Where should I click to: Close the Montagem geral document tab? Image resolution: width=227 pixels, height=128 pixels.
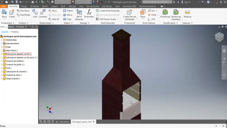[x=94, y=122]
